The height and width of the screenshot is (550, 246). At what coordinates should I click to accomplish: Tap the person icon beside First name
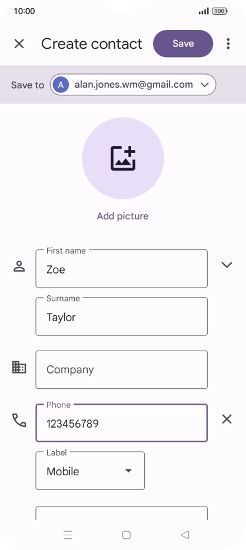click(x=19, y=266)
